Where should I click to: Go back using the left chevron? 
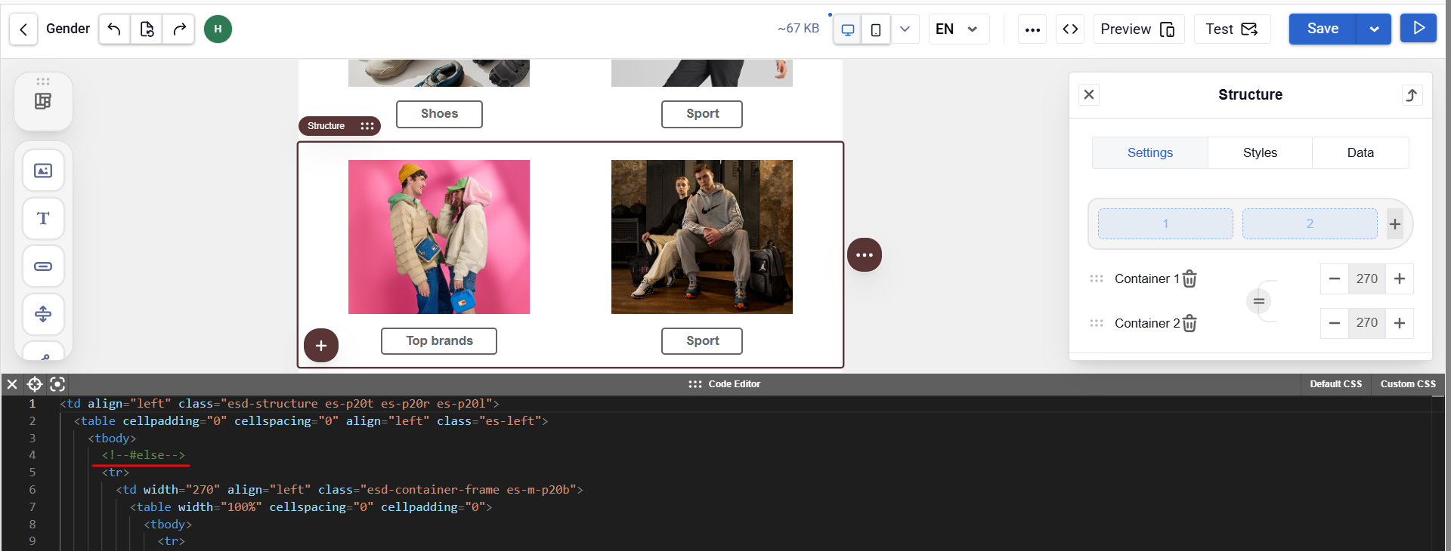[23, 29]
